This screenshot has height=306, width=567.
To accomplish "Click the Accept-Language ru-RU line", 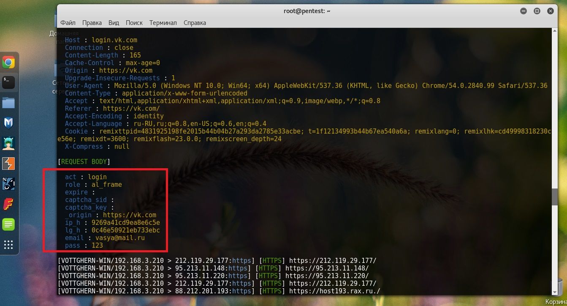I will (165, 124).
